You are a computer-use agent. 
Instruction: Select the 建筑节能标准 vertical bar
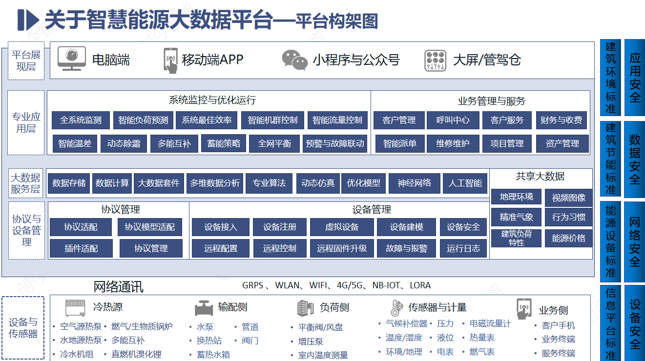[x=610, y=159]
